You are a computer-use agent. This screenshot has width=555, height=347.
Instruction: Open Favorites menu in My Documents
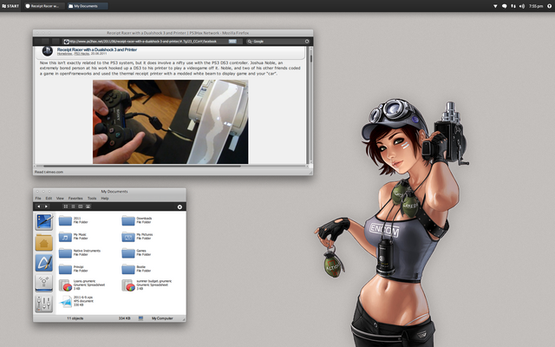(x=75, y=199)
